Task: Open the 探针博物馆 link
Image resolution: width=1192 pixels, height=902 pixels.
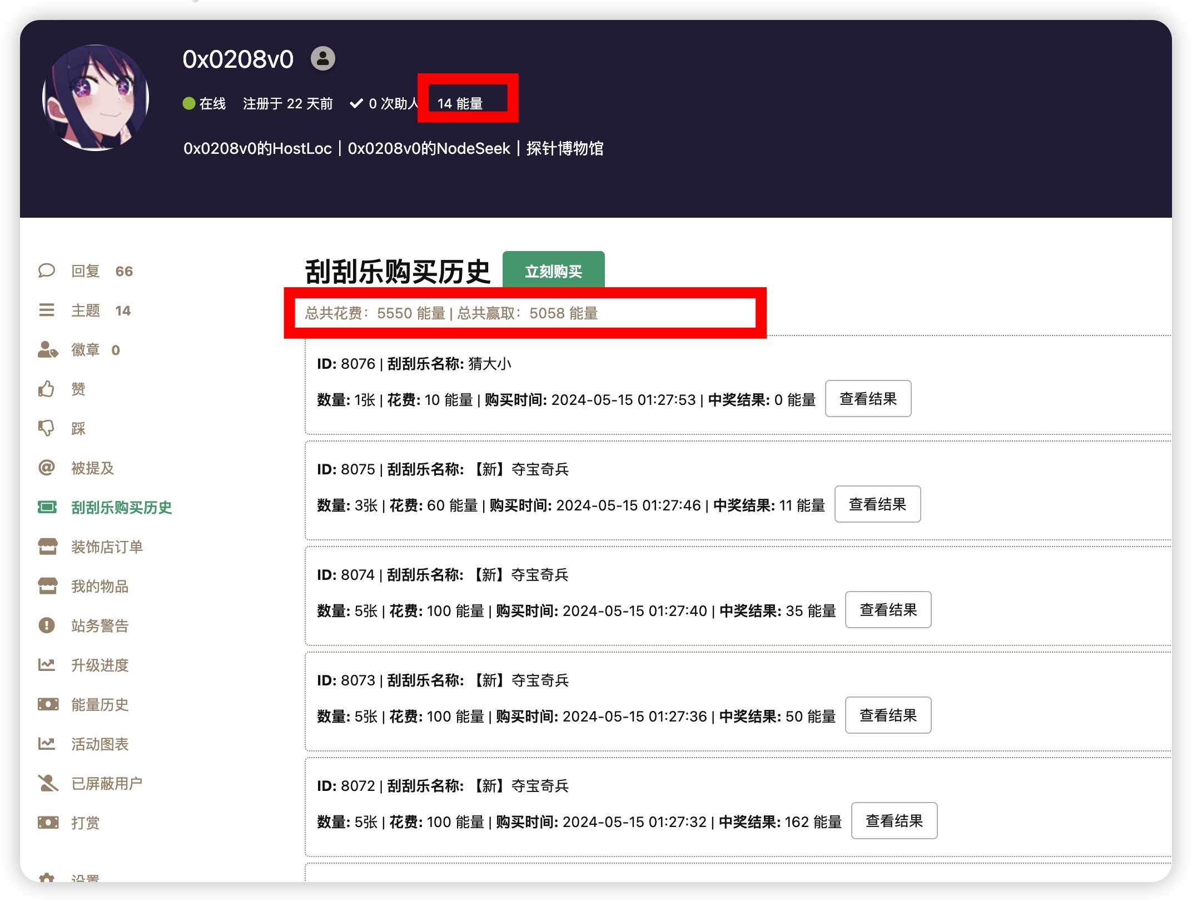Action: [x=564, y=148]
